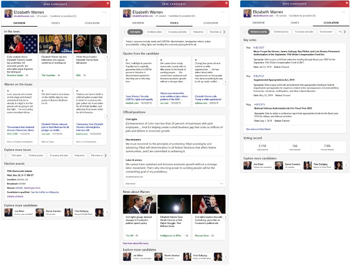This screenshot has height=265, width=351.
Task: Close the Legislation panel with red corner button
Action: 347,3
